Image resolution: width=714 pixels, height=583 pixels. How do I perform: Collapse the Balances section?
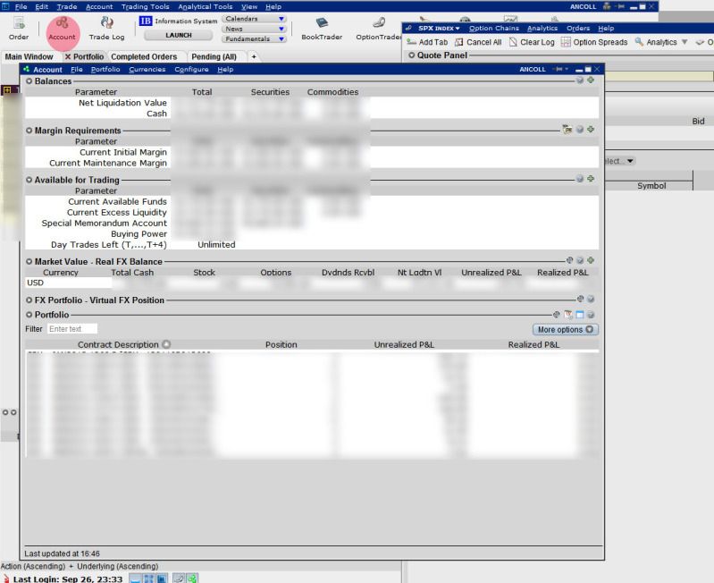click(x=29, y=81)
